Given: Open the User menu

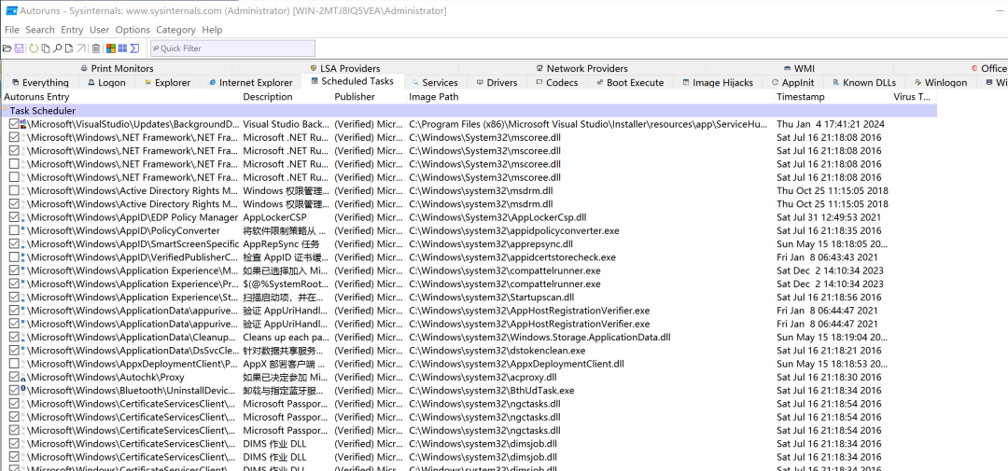Looking at the screenshot, I should 100,30.
